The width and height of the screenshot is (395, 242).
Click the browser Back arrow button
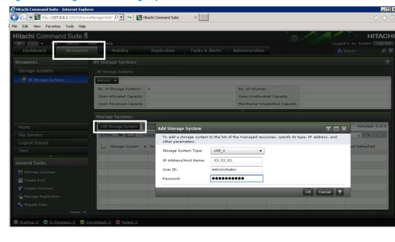(14, 17)
